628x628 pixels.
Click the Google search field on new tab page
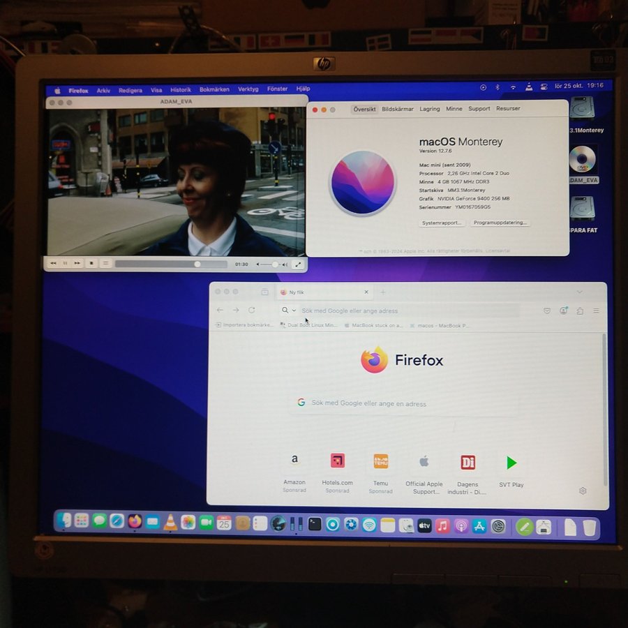pos(405,403)
